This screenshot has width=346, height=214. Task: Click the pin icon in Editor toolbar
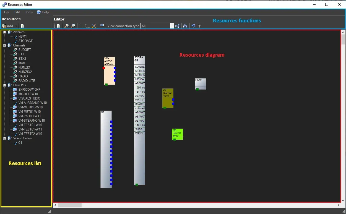199,26
